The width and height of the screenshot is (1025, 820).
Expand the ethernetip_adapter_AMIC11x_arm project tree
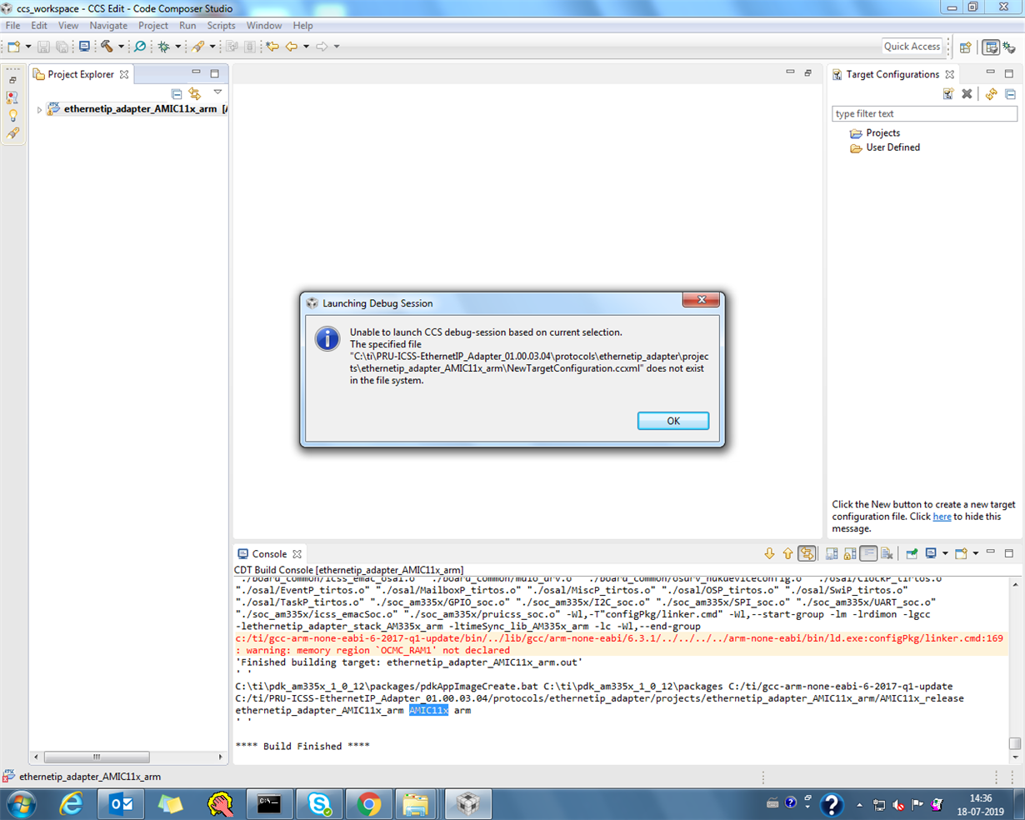(39, 109)
